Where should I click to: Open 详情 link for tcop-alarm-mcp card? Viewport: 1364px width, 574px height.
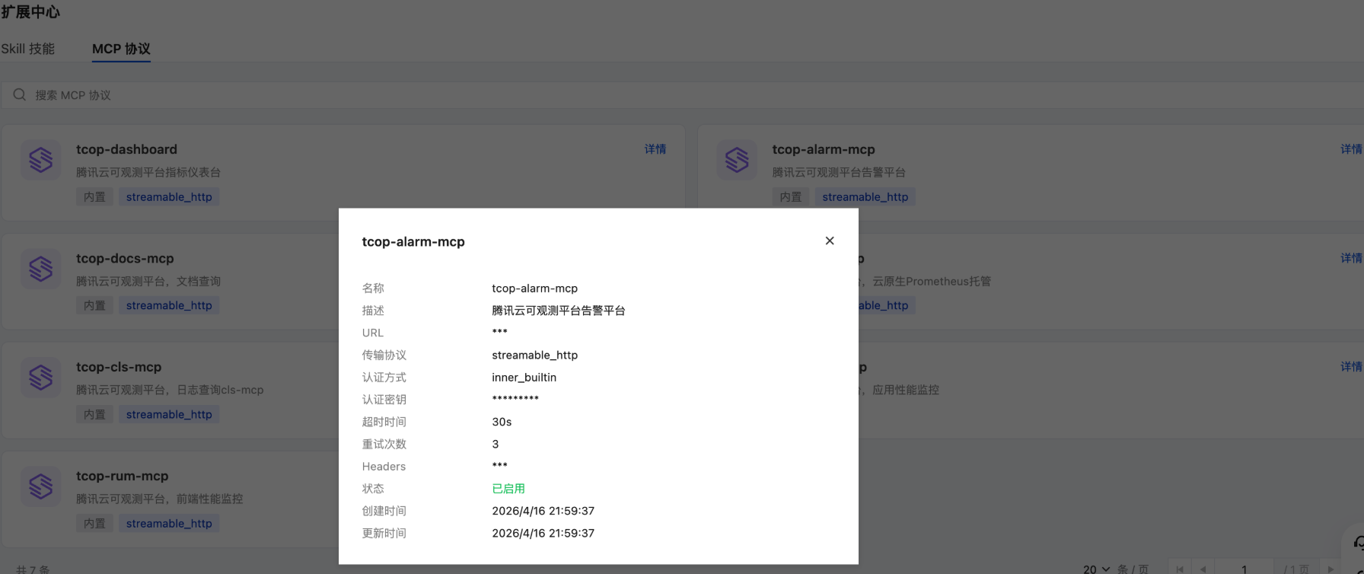click(1351, 149)
